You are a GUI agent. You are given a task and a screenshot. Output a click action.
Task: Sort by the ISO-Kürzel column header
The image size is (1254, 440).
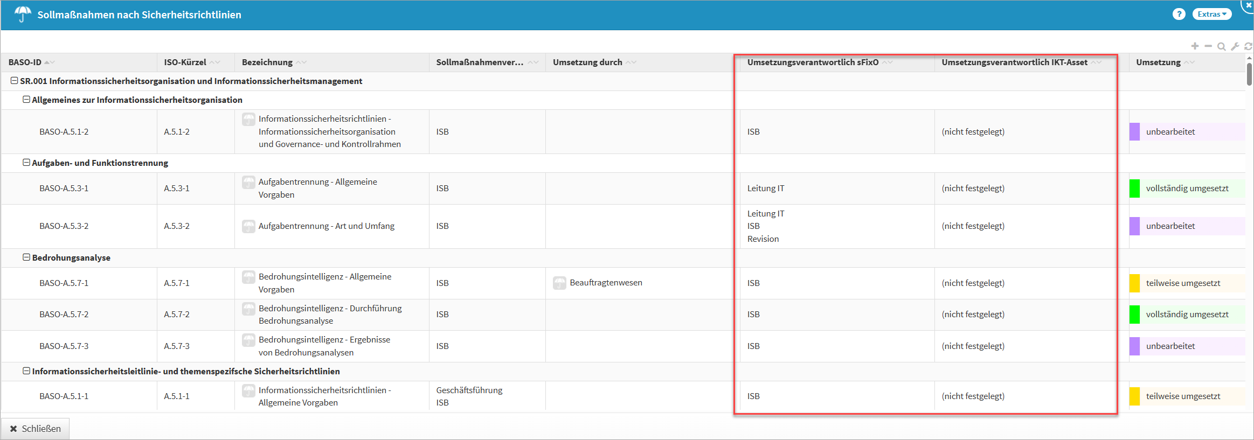coord(185,62)
